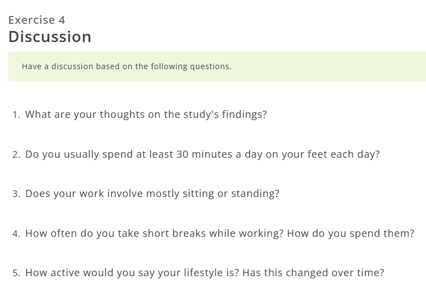Click the "Discussion" heading
This screenshot has height=290, width=426.
coord(50,37)
